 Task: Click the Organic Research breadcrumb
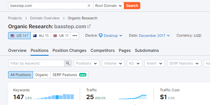coord(82,18)
